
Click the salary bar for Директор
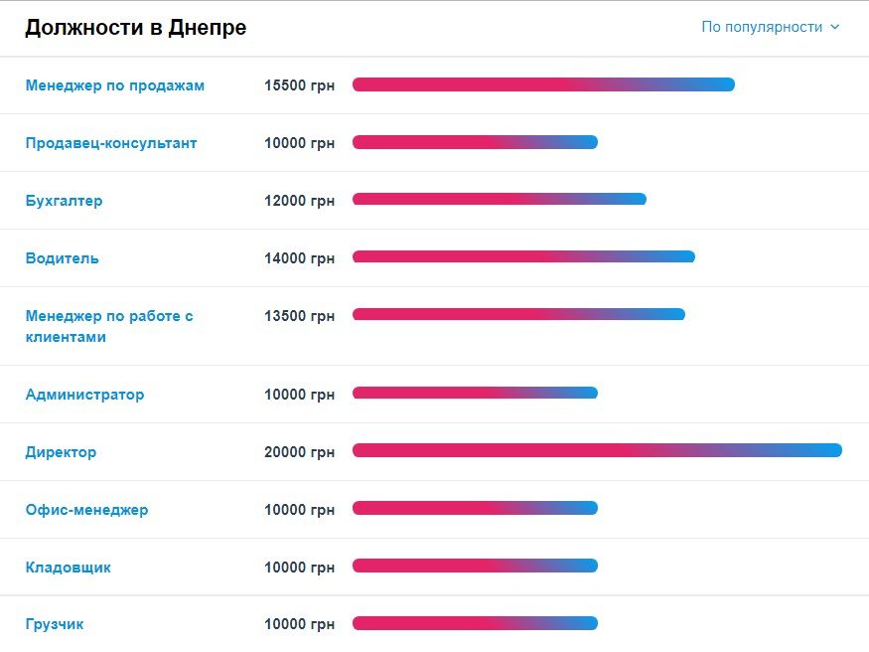point(597,450)
